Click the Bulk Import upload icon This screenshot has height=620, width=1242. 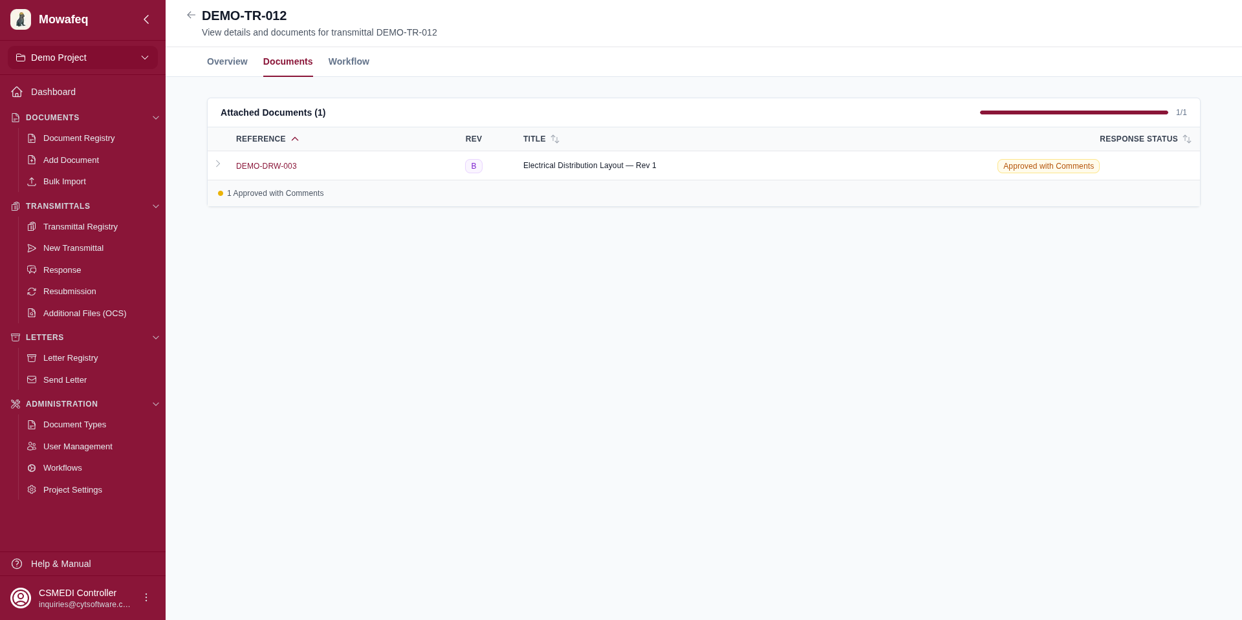point(32,182)
